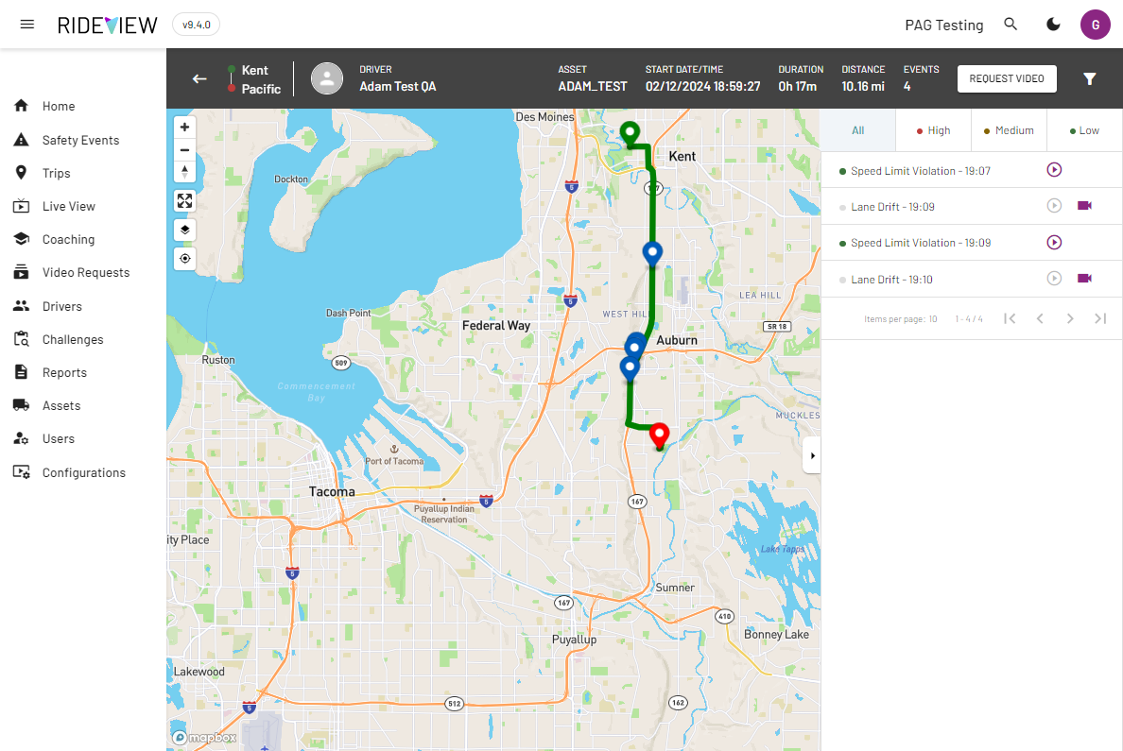The height and width of the screenshot is (751, 1123).
Task: Toggle dark mode moon icon
Action: [1053, 25]
